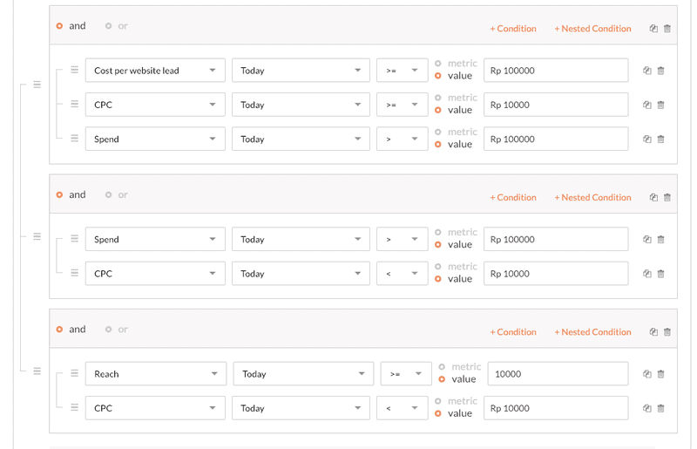Screen dimensions: 697x449
Task: Click the Reach value field showing 10000
Action: [x=558, y=374]
